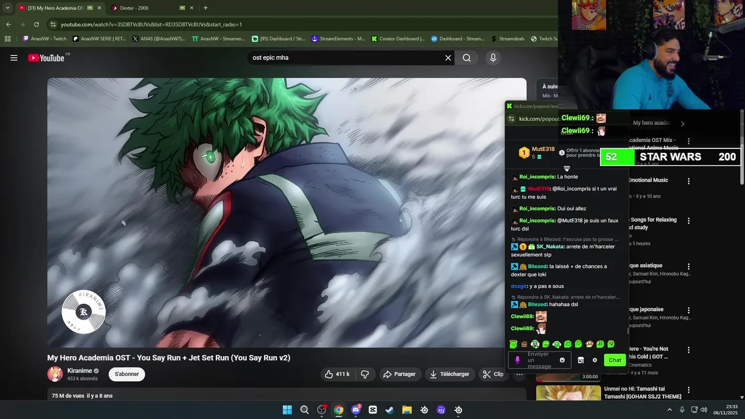Click the SK_Nakata username in chat
Viewport: 745px width, 419px height.
click(551, 247)
